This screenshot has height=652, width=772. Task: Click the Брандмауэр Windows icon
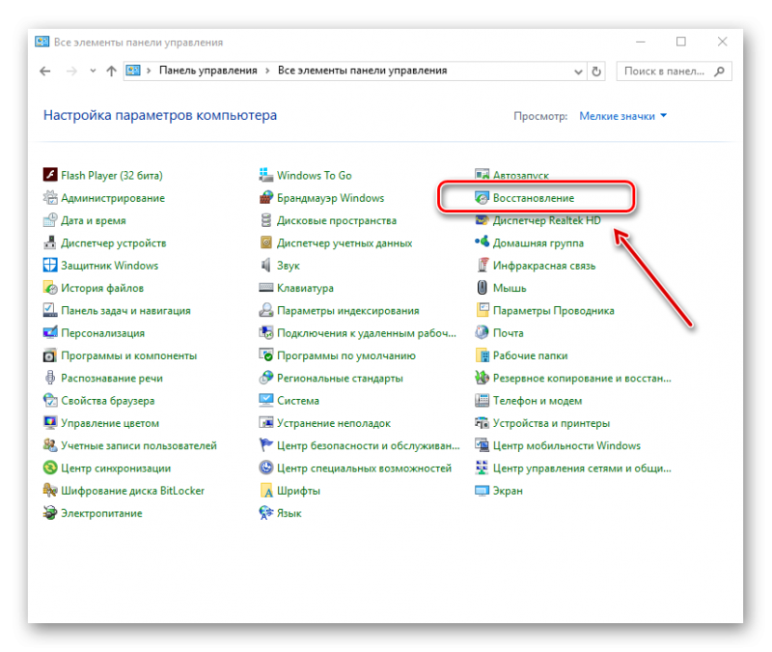coord(266,197)
